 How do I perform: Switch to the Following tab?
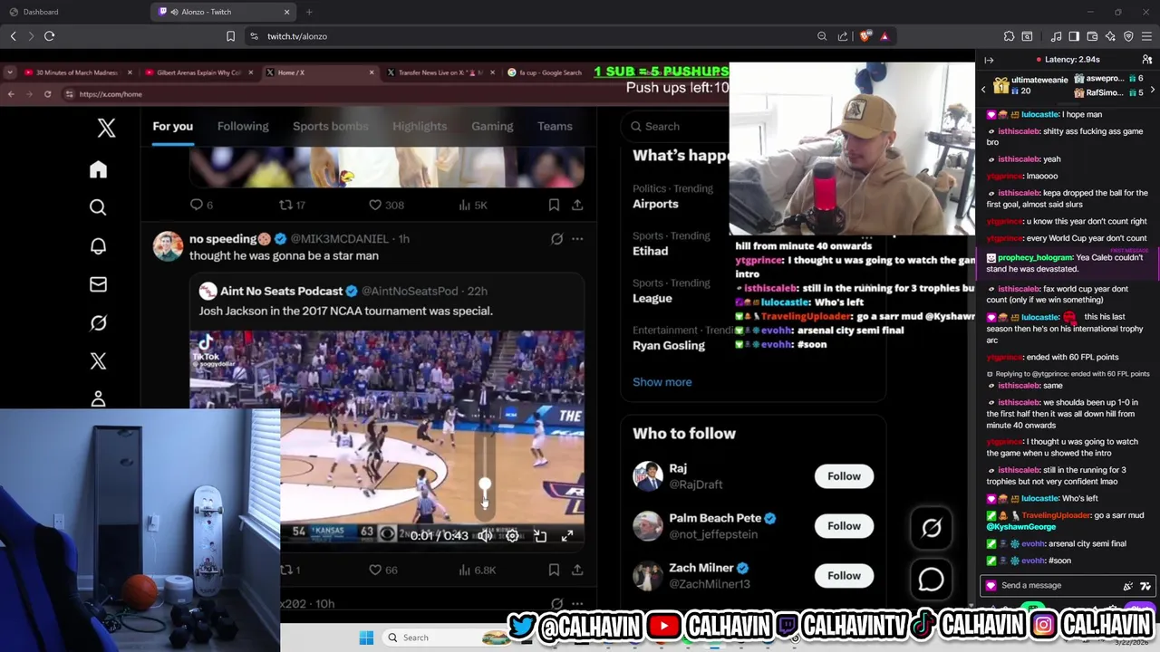pyautogui.click(x=243, y=126)
